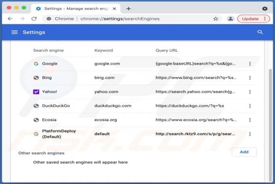The width and height of the screenshot is (275, 184).
Task: Click the 'default' keyword of PlatformDeploy
Action: coord(102,134)
